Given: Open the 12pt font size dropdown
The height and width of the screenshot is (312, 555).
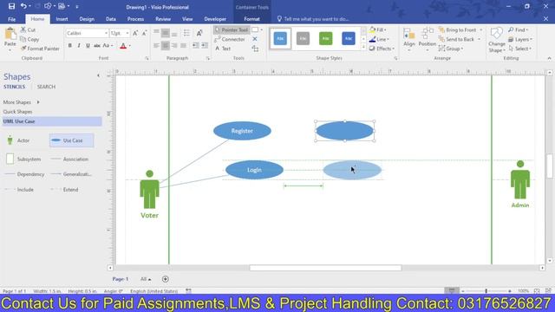Looking at the screenshot, I should [x=127, y=33].
